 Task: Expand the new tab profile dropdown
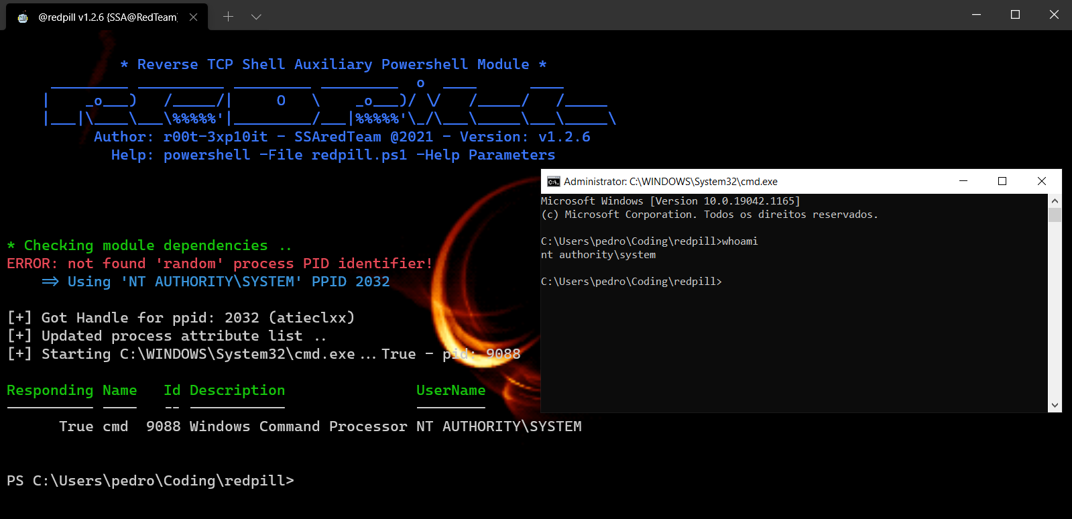pos(256,17)
